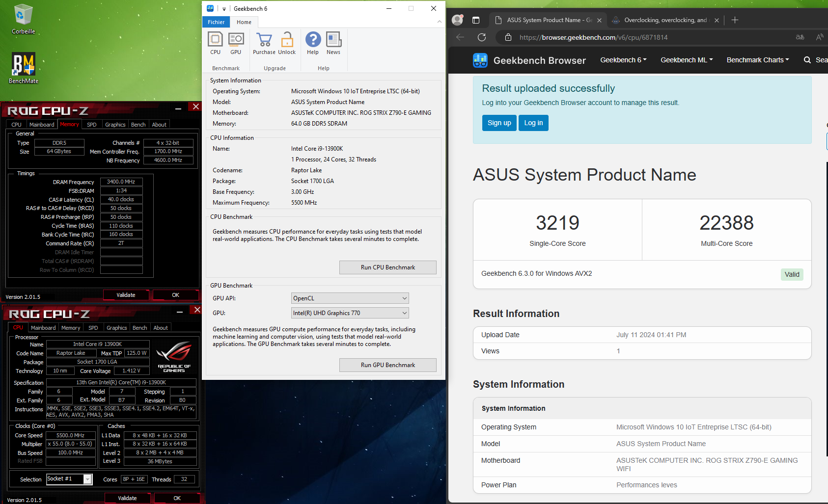828x504 pixels.
Task: Open the About tab in upper CPU-Z
Action: point(159,125)
